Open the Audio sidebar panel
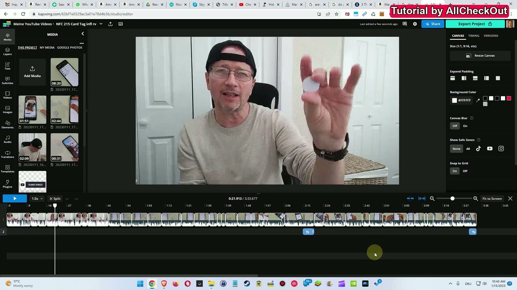The image size is (517, 290). 7,139
